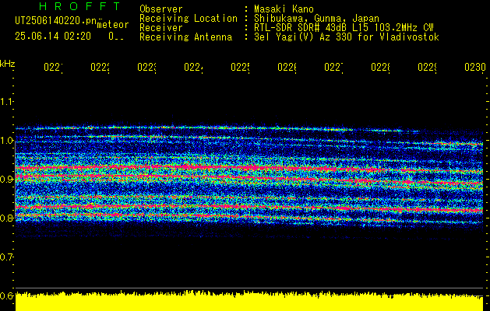Click the 0221 time marker
Viewport: 490px width, 311px height.
pos(53,67)
